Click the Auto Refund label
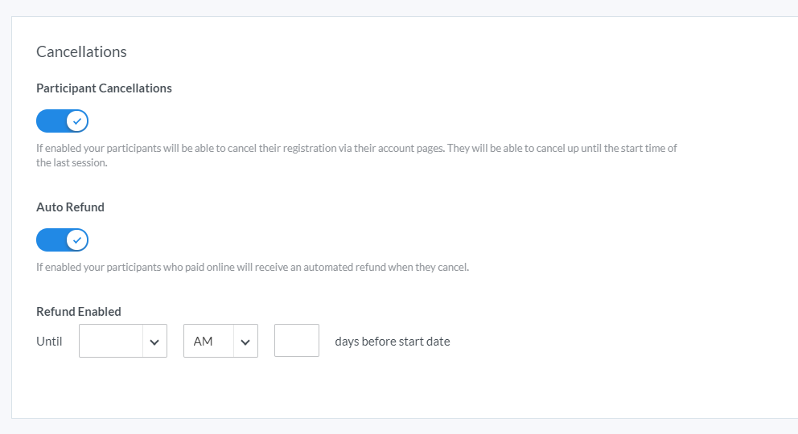Image resolution: width=798 pixels, height=434 pixels. pos(70,207)
